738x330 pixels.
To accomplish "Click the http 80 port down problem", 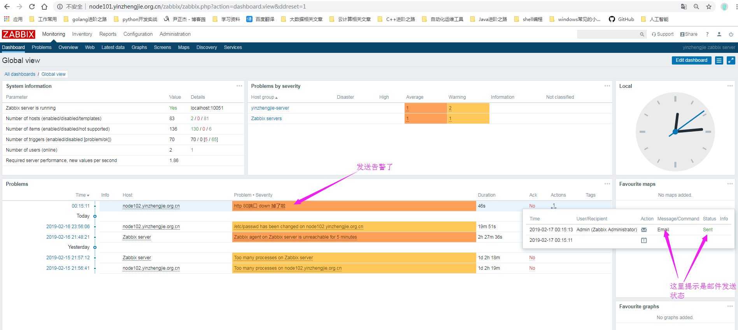I will pos(259,206).
